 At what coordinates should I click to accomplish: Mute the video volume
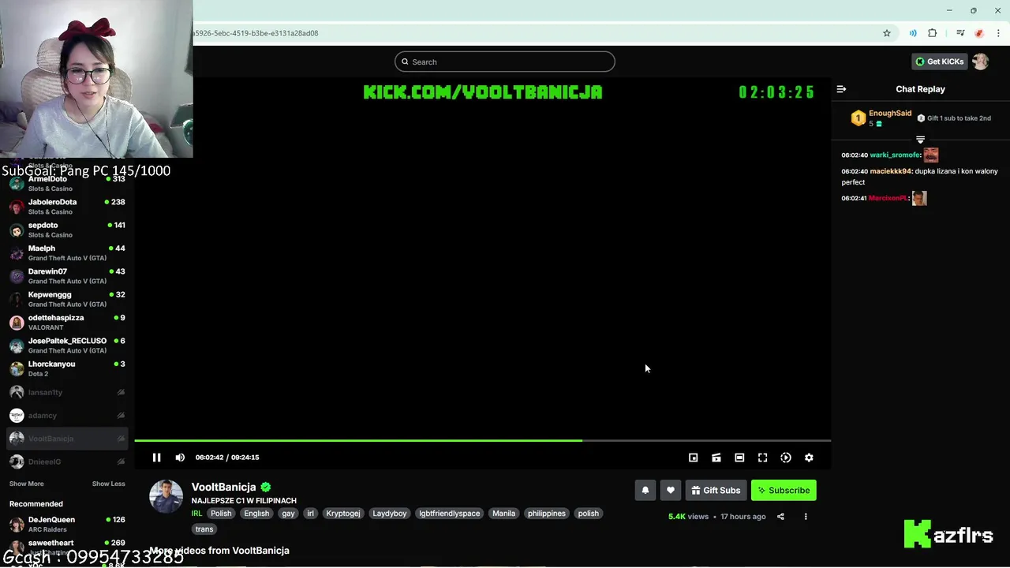coord(180,458)
